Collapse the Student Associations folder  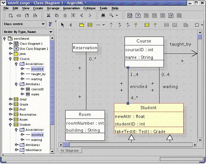tap(16, 129)
